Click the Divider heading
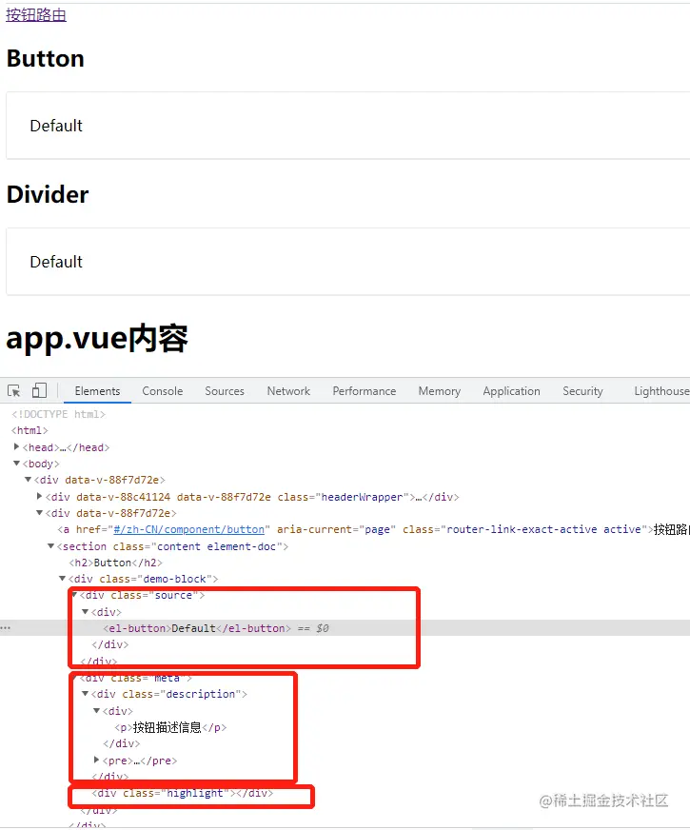690x830 pixels. point(48,194)
